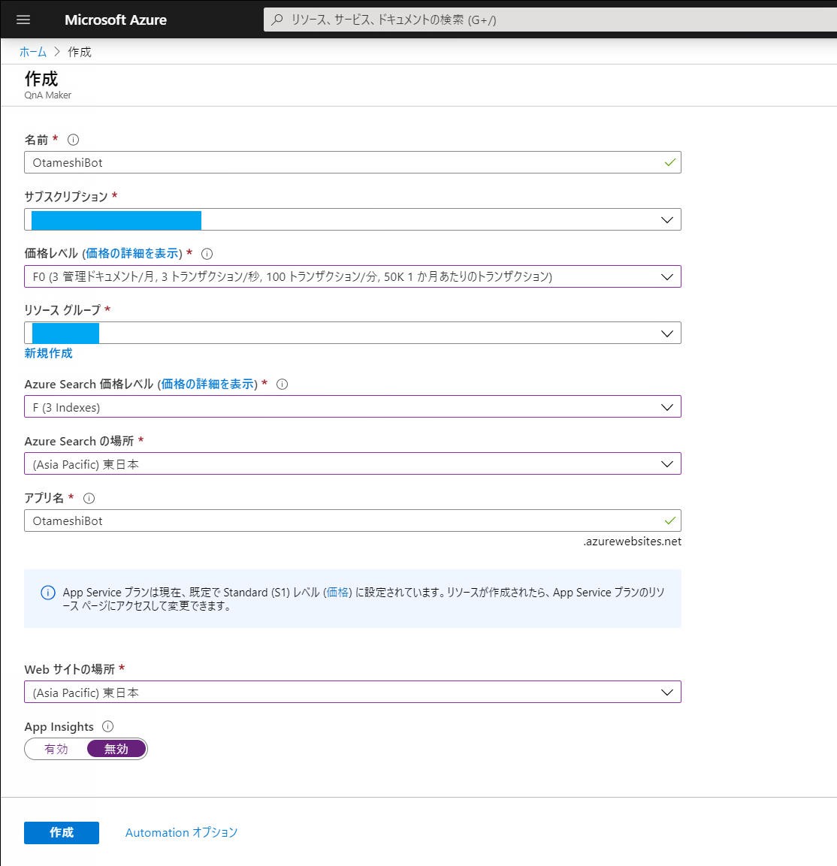Go to ホーム breadcrumb

(32, 52)
